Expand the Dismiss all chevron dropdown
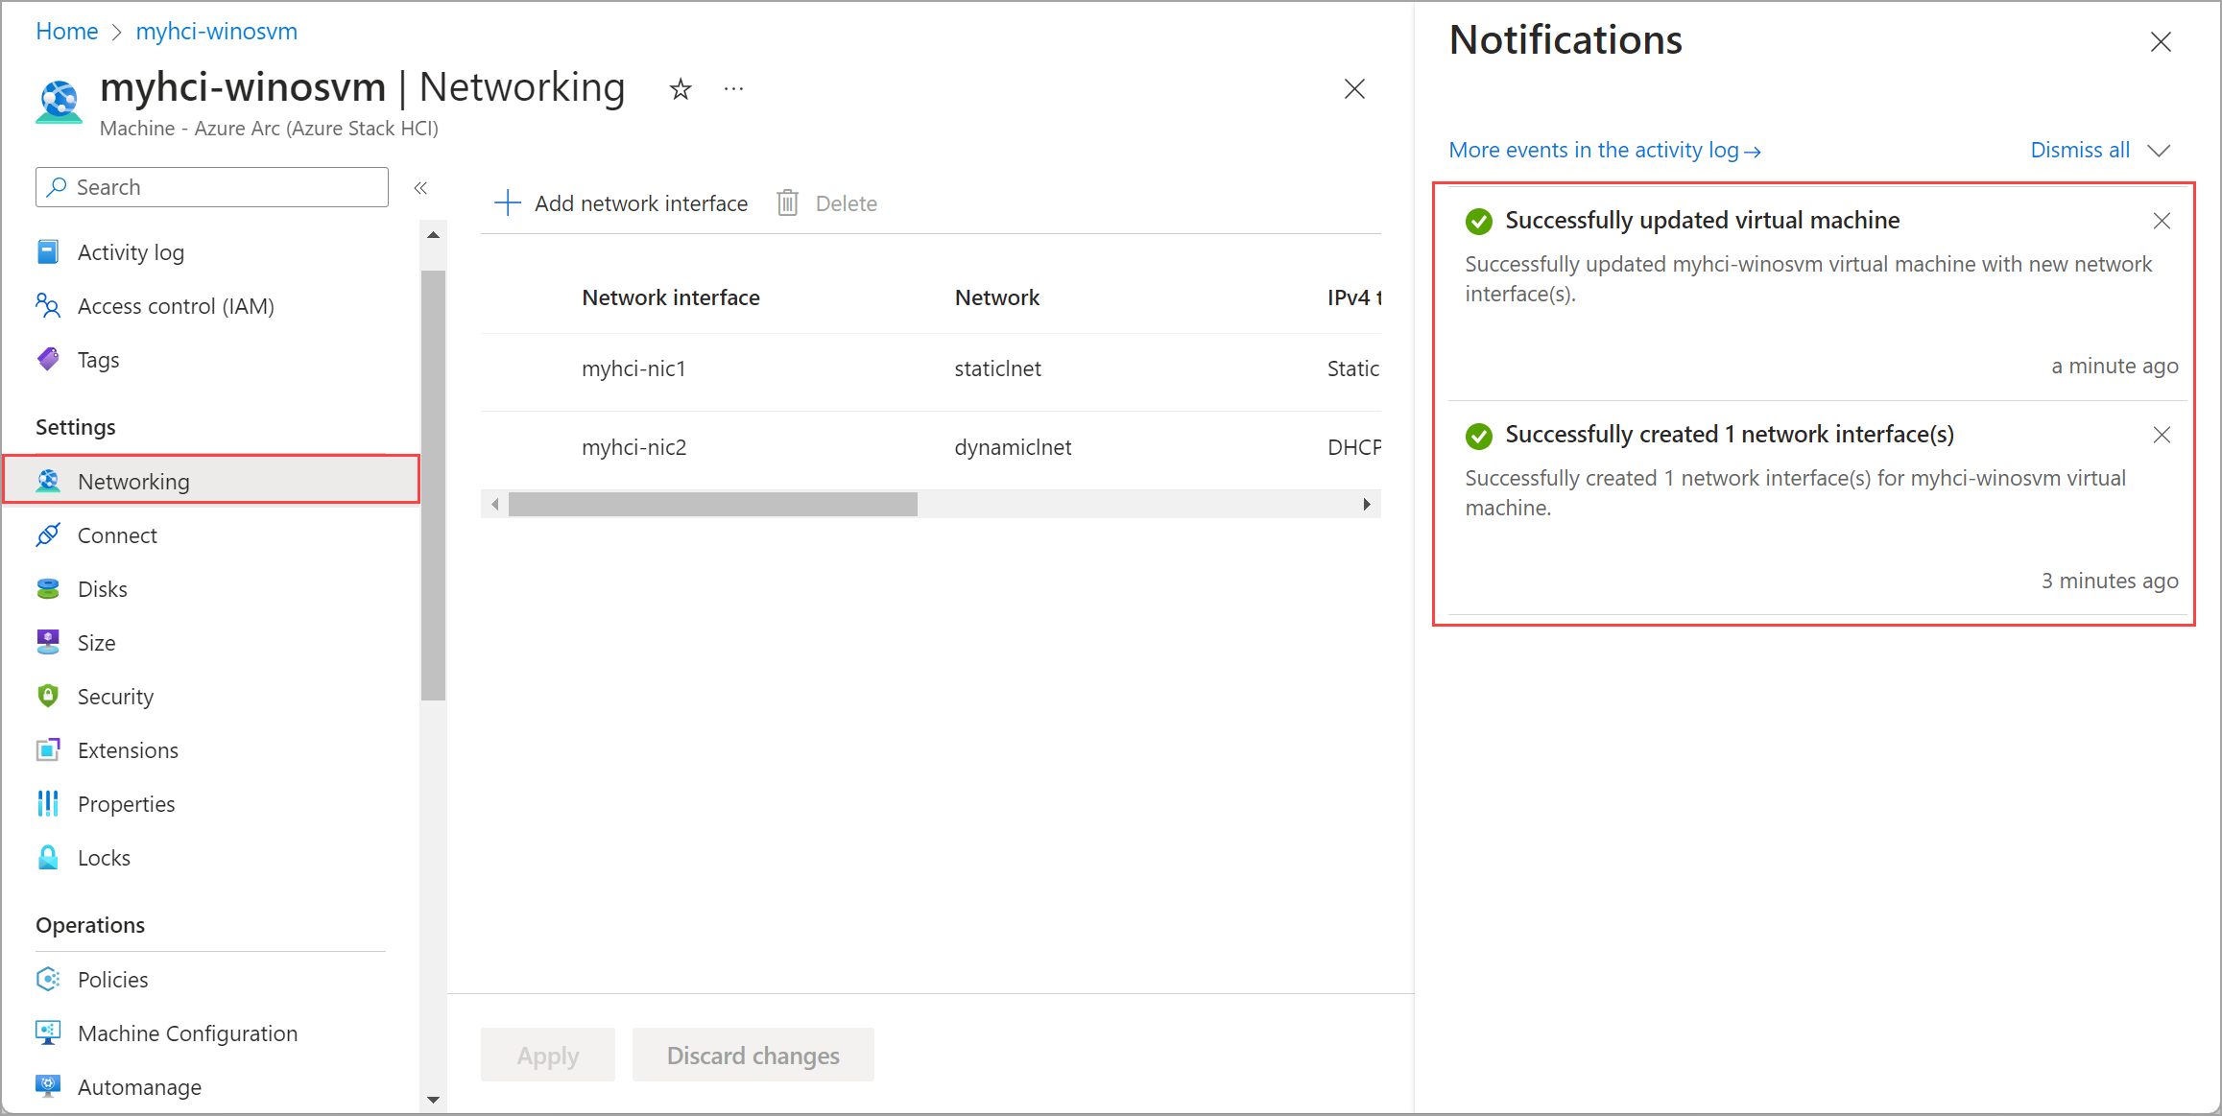Viewport: 2222px width, 1116px height. click(2159, 151)
